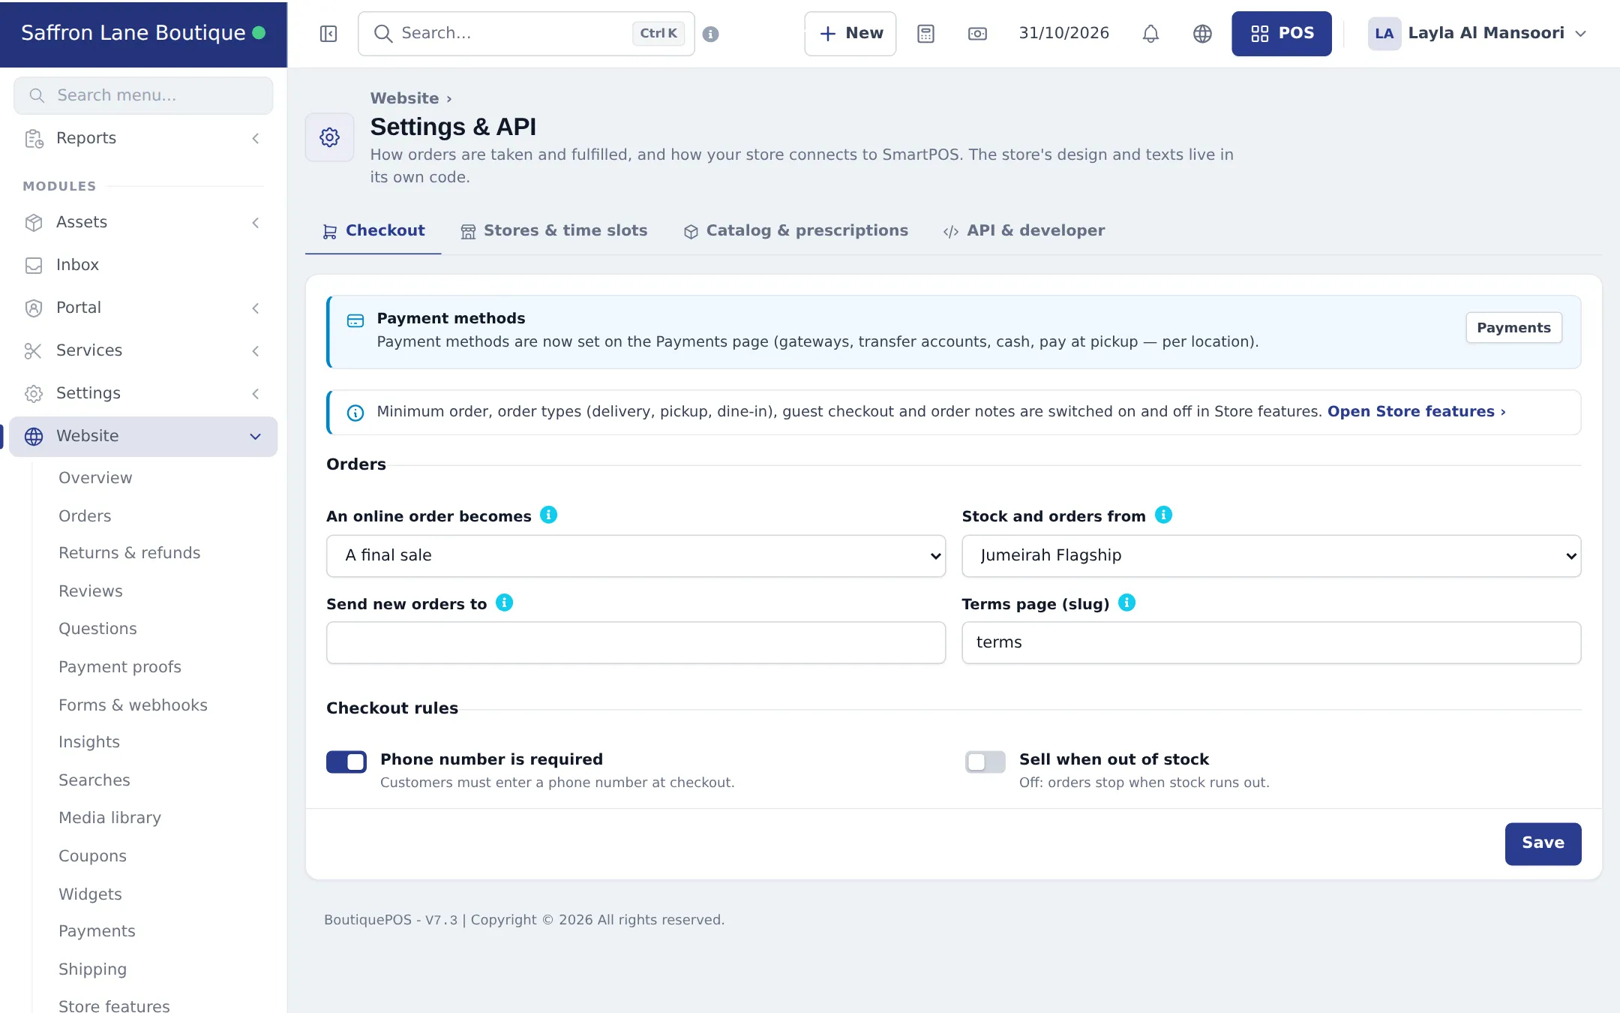Expand the Settings sidebar chevron
The image size is (1620, 1013).
click(256, 394)
